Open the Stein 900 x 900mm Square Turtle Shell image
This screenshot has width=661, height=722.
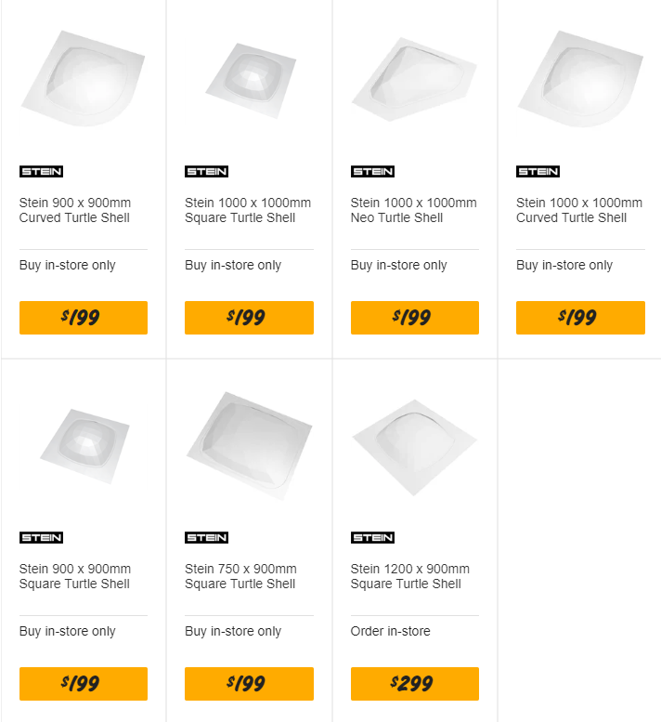pos(84,446)
